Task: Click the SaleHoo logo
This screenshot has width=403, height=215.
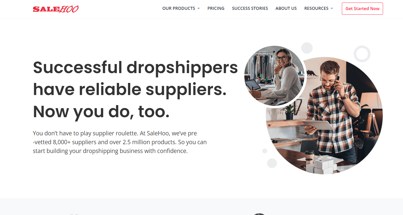Action: pyautogui.click(x=56, y=9)
